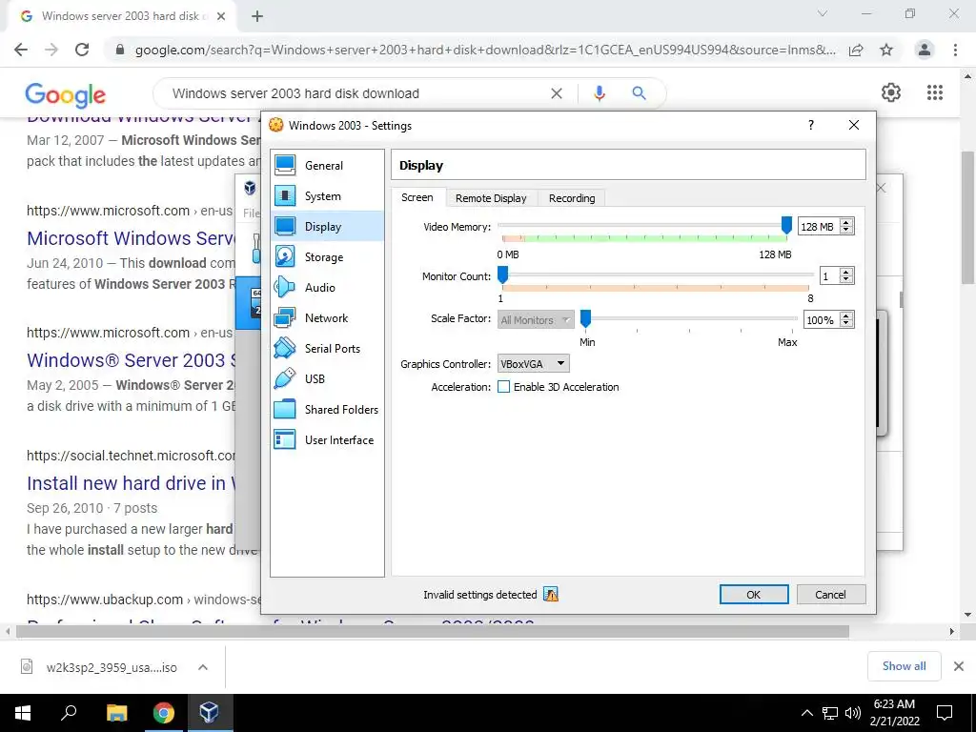Image resolution: width=976 pixels, height=732 pixels.
Task: Click the Video Memory slider handle
Action: pyautogui.click(x=786, y=225)
